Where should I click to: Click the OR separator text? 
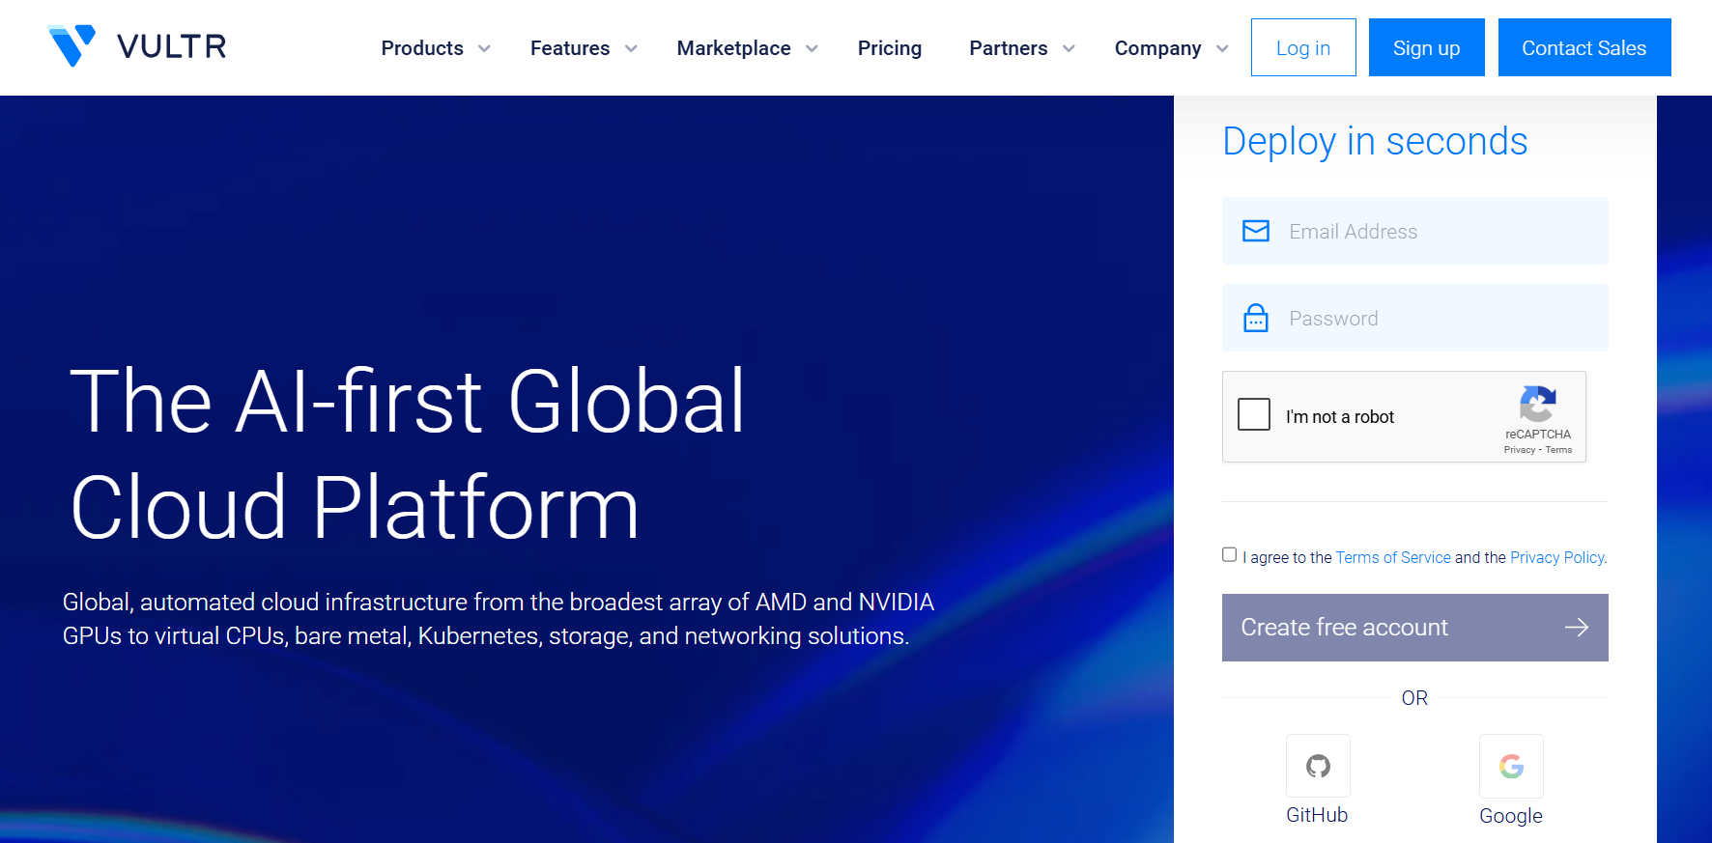tap(1414, 698)
